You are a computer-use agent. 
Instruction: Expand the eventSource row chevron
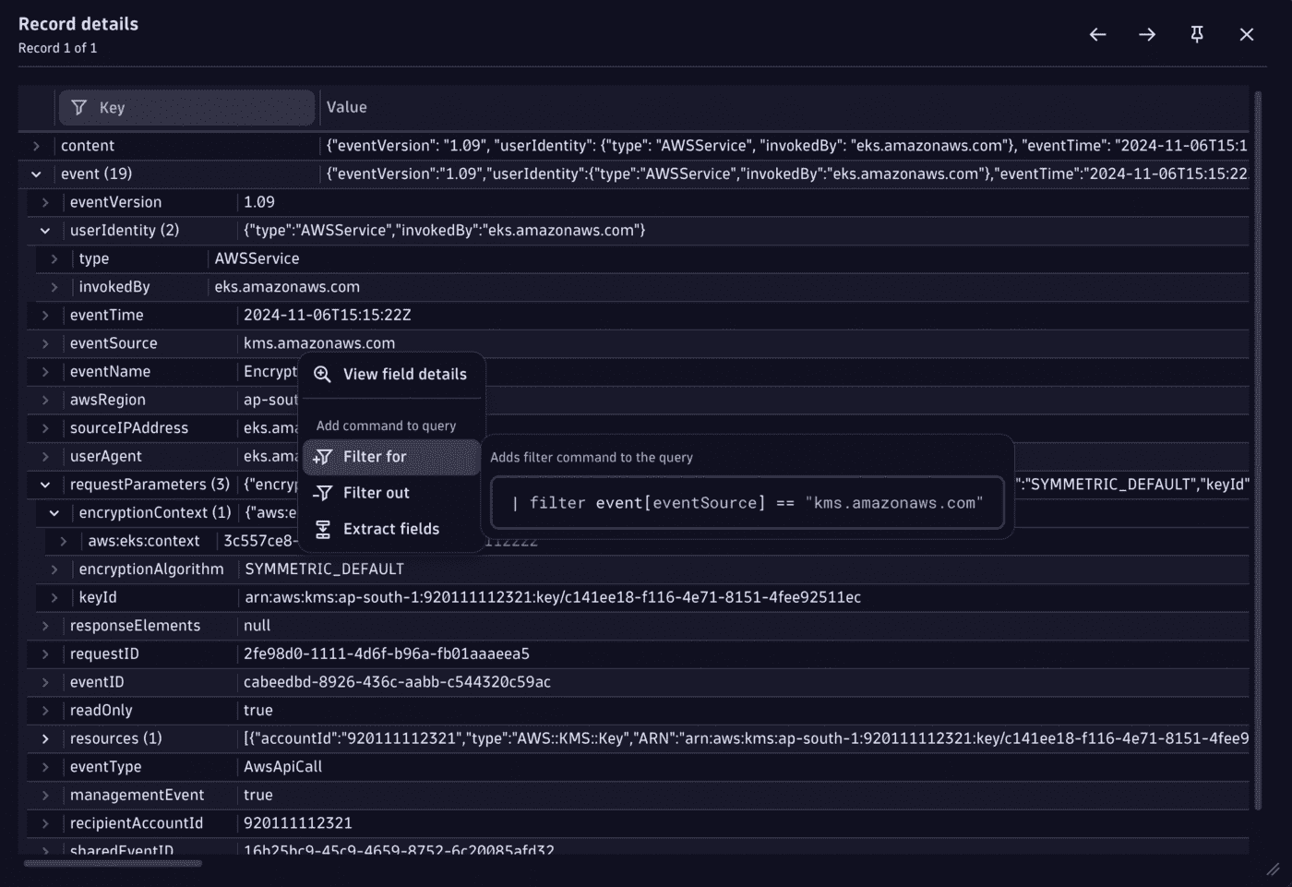(x=45, y=343)
